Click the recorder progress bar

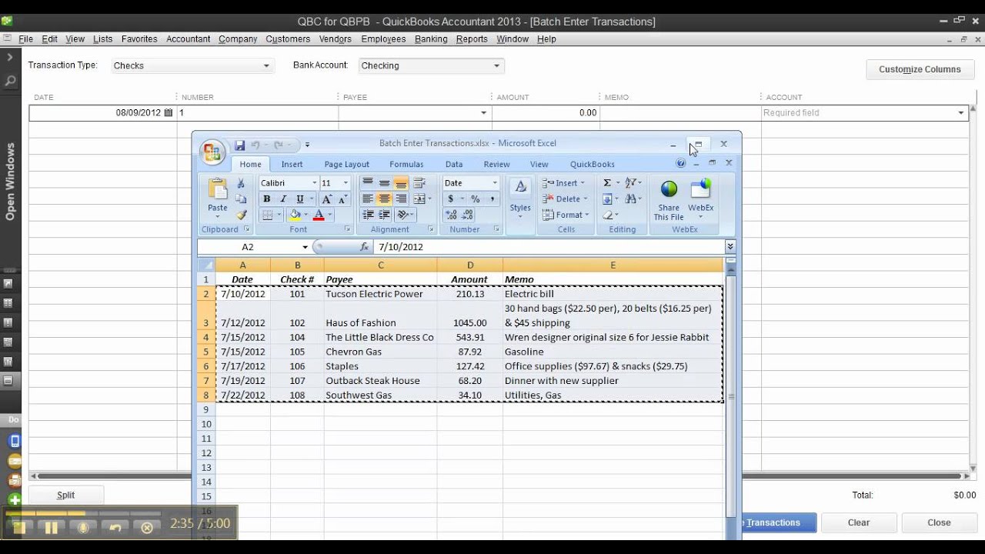pos(83,513)
